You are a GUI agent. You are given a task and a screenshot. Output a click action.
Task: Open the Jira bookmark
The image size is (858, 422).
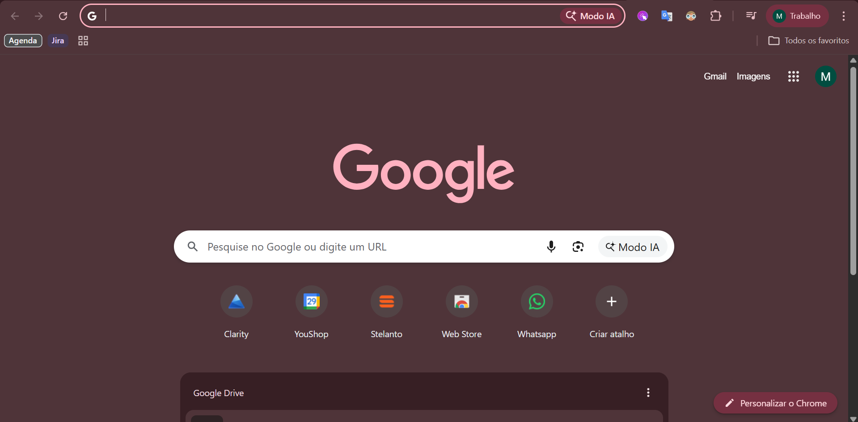(x=58, y=41)
